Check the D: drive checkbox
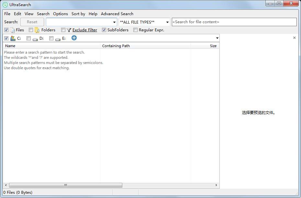This screenshot has width=301, height=198. point(28,38)
